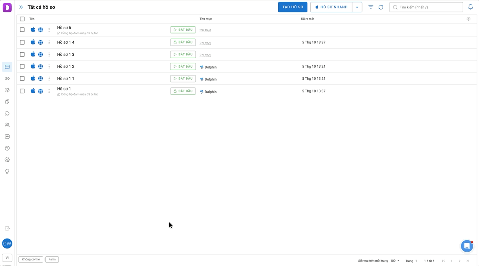
Task: Click the Dolphin folder tag on Hồ sơ 1 2
Action: 208,67
